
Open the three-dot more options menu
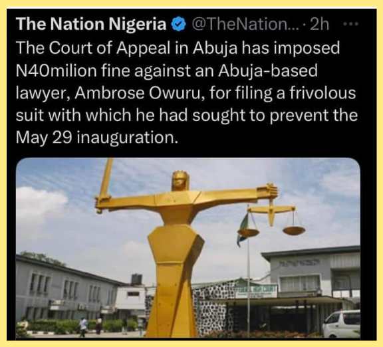click(x=351, y=24)
